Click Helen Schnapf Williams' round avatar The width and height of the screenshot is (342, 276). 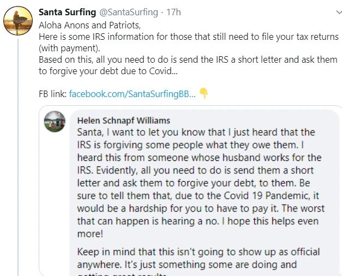pos(55,121)
